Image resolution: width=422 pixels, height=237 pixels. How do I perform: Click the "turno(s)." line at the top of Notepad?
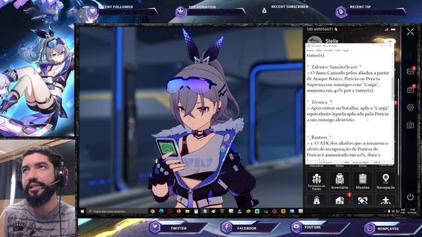(x=316, y=55)
